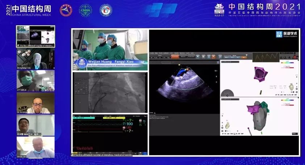Screen dimensions: 305x165
Task: Select the Dr. Ibrahim participant video
Action: tap(35, 103)
